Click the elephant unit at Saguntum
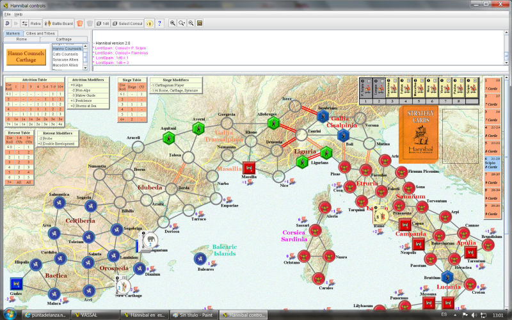 pyautogui.click(x=150, y=241)
